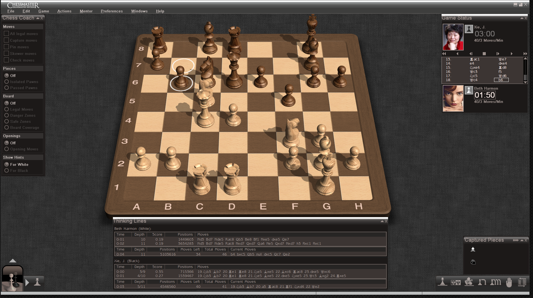
Task: Check the Capture moves option
Action: (x=6, y=40)
